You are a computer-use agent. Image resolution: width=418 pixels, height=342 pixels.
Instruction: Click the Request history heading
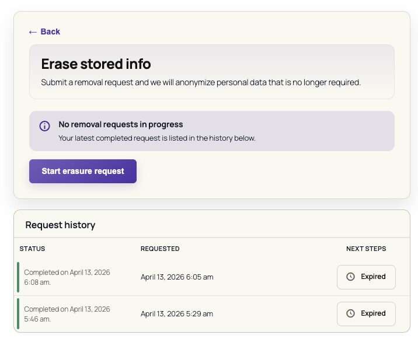tap(60, 225)
